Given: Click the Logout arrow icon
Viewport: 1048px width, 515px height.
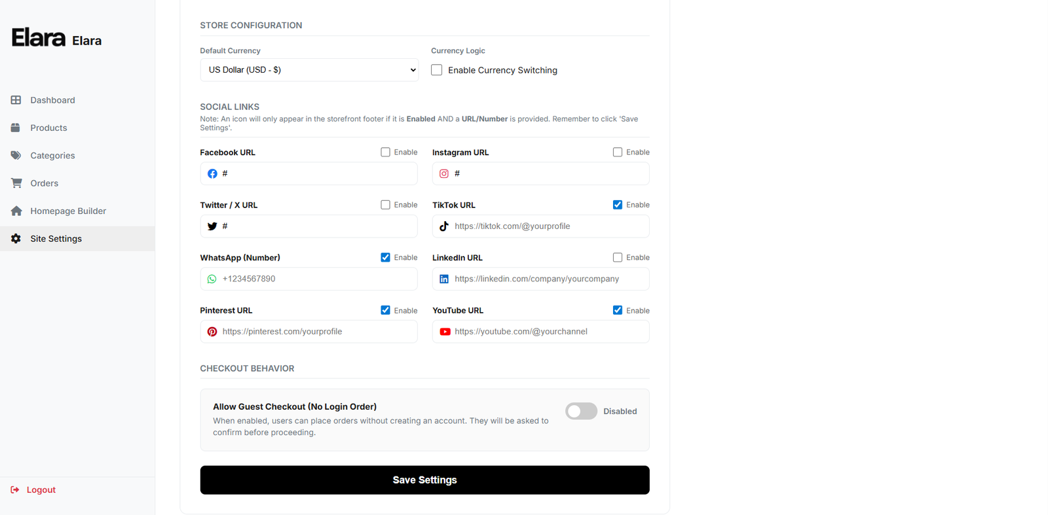Looking at the screenshot, I should pyautogui.click(x=15, y=489).
